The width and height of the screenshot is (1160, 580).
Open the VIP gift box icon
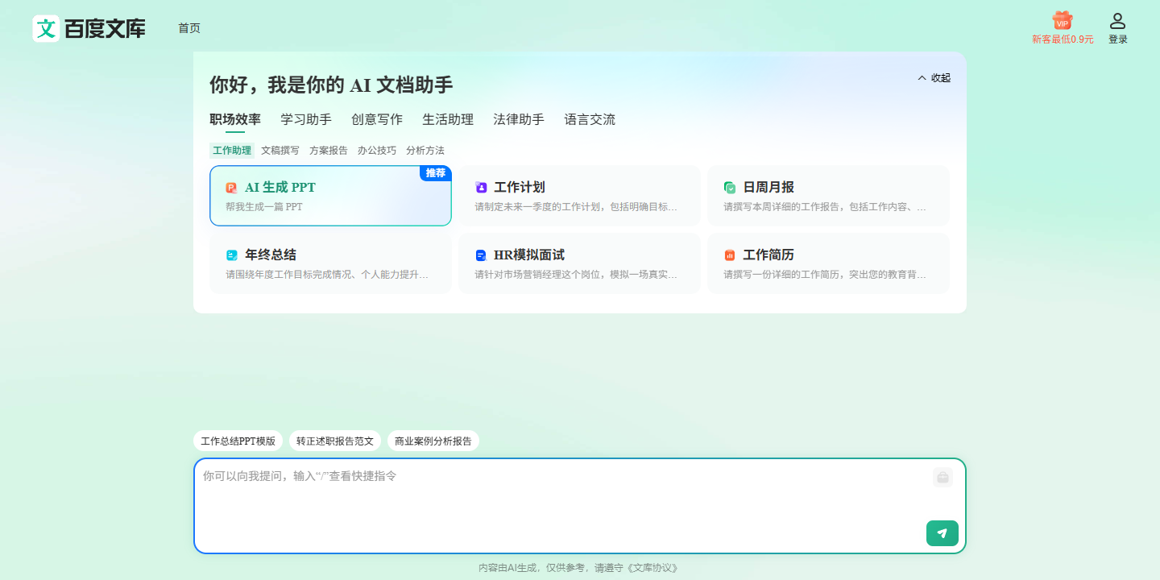pos(1063,21)
